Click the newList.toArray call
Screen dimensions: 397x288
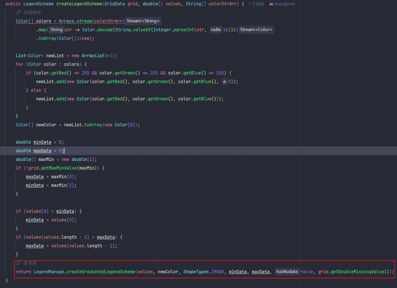point(83,125)
